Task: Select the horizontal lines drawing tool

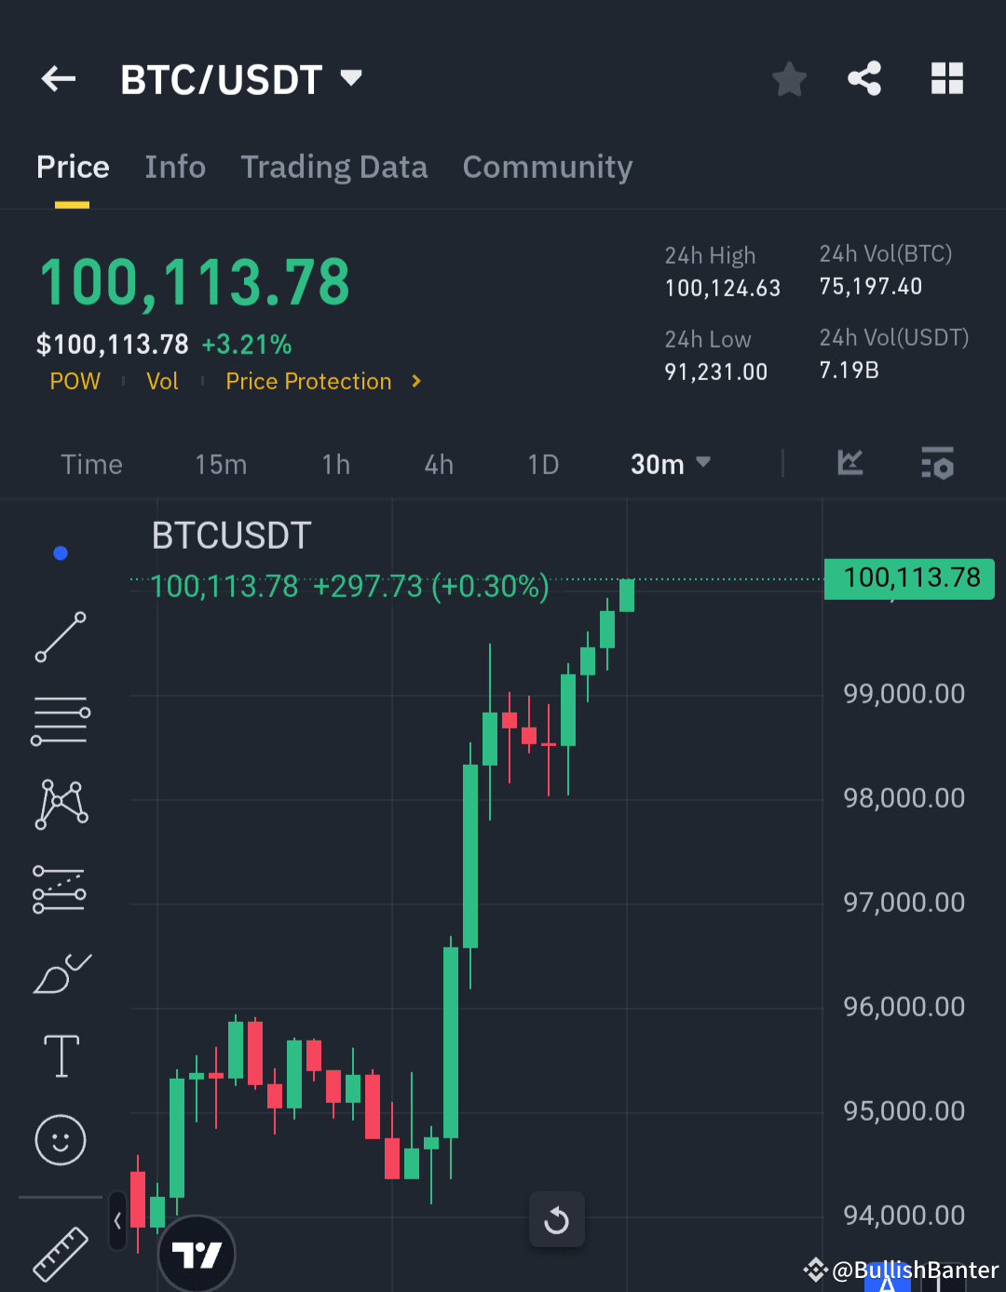Action: click(60, 719)
